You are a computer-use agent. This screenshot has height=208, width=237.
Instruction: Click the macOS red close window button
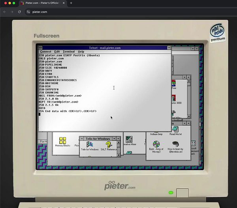click(6, 3)
